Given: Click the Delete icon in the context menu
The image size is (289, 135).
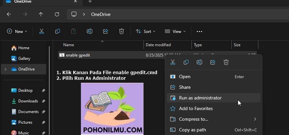Looking at the screenshot, I should (226, 62).
